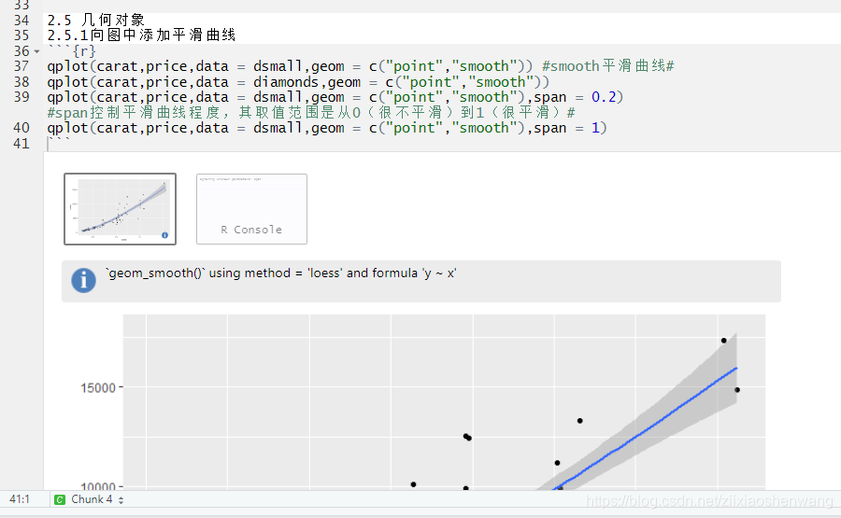
Task: Click line 37 qplot code with dsmall smooth
Action: (x=291, y=66)
